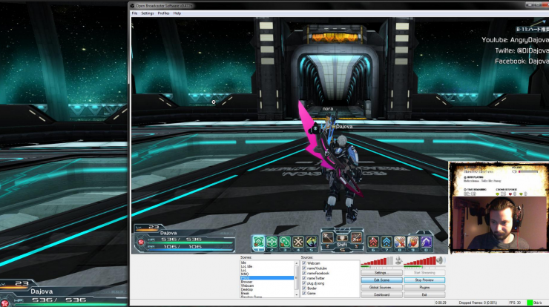Select the Browser scene in list
The image size is (549, 307).
click(248, 283)
